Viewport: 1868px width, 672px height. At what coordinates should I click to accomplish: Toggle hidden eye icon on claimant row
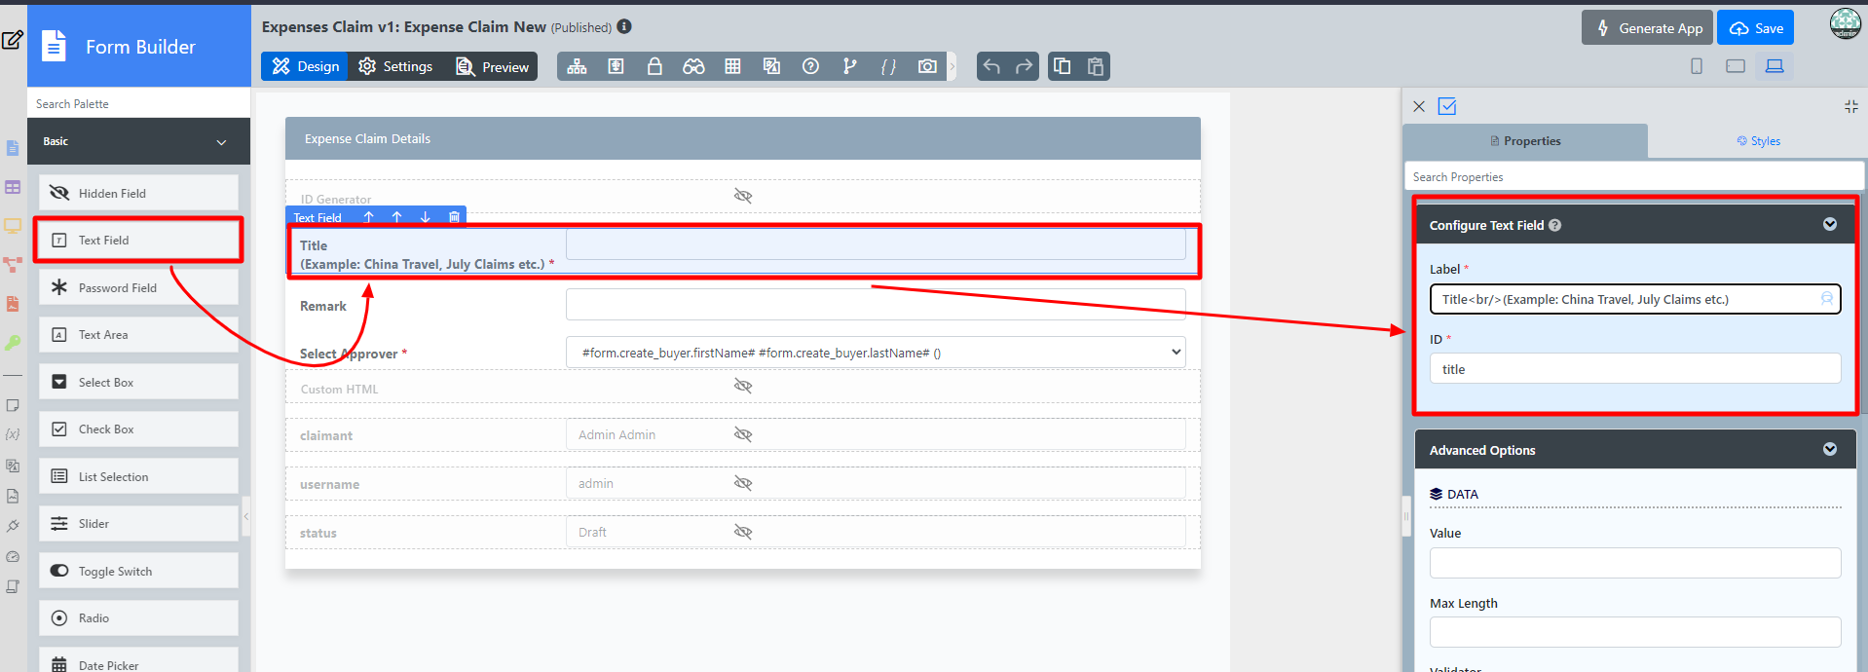click(743, 434)
